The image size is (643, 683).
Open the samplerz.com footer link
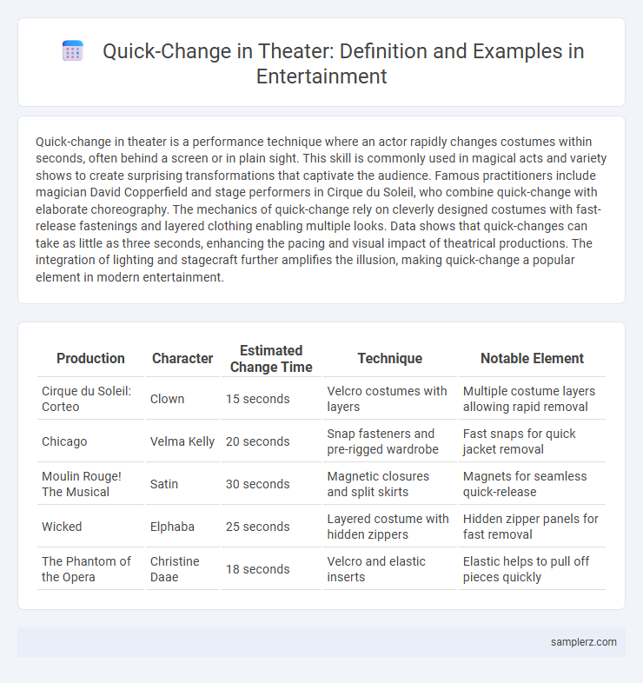(583, 642)
